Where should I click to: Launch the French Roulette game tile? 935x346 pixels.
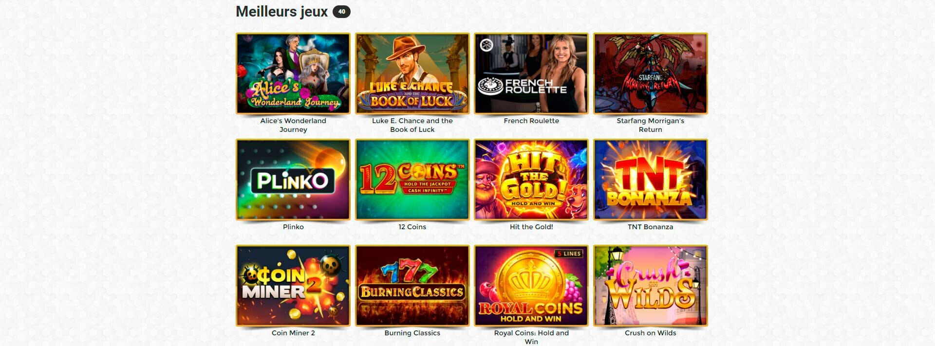(531, 73)
